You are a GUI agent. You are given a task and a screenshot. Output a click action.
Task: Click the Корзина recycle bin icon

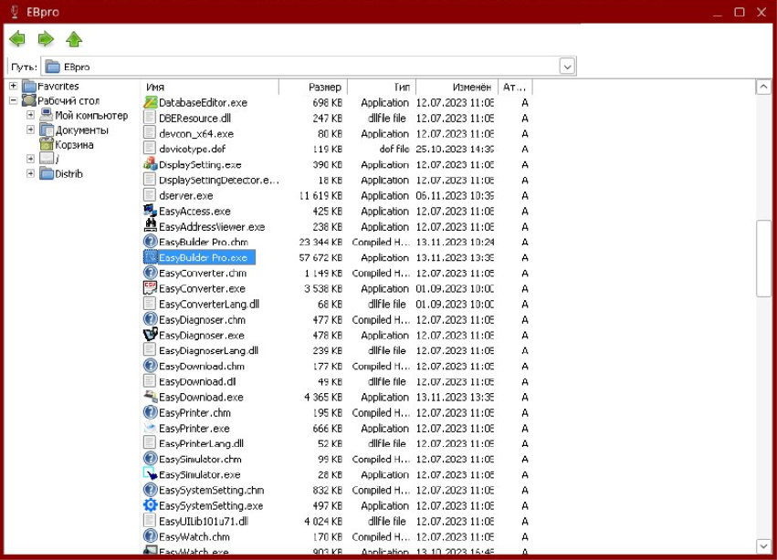pyautogui.click(x=47, y=145)
